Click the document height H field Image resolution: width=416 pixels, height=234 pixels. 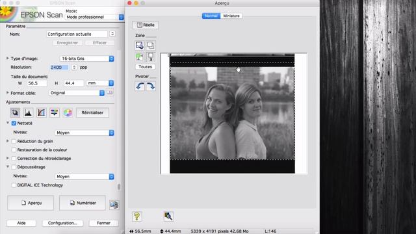(x=73, y=83)
